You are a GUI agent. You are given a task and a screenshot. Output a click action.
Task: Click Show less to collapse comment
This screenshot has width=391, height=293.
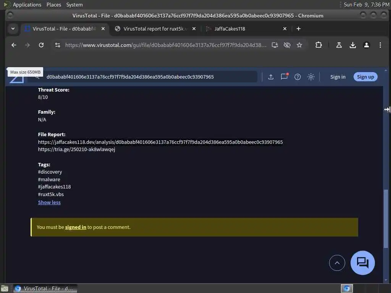tap(49, 202)
